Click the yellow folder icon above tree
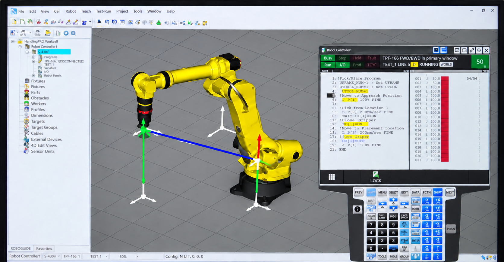 48,33
